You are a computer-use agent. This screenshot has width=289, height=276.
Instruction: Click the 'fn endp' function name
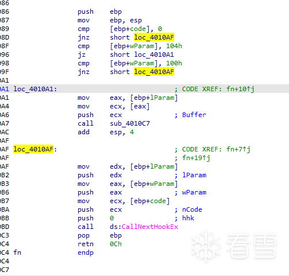(17, 252)
